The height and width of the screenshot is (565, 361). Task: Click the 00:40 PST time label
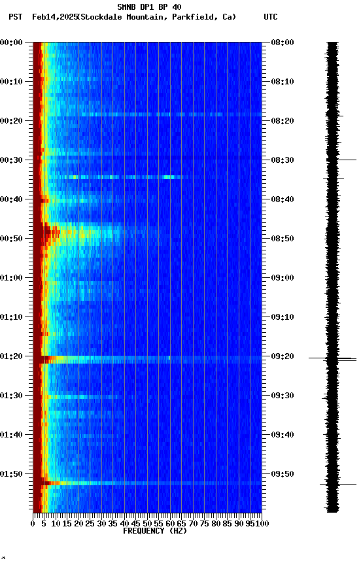pyautogui.click(x=11, y=199)
